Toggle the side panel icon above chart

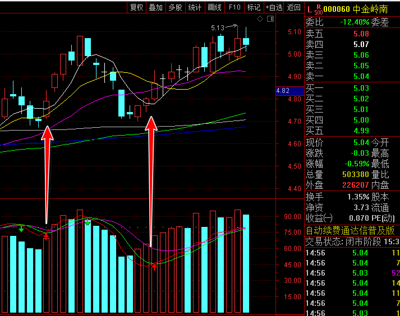tap(270, 18)
